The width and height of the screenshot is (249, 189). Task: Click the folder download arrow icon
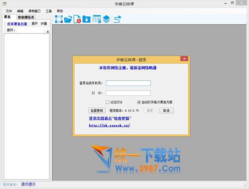pos(87,19)
